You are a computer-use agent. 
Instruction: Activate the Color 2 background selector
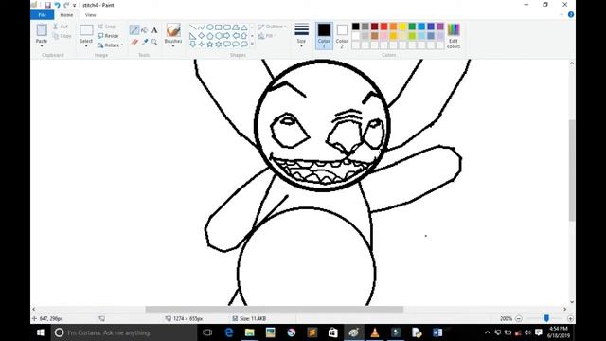tap(342, 36)
